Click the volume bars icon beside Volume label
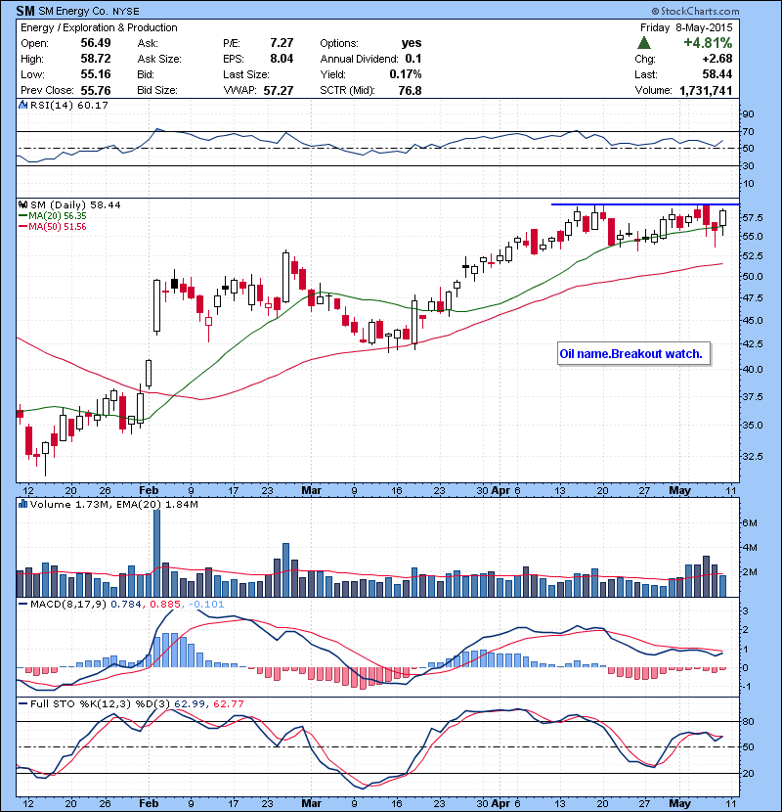The width and height of the screenshot is (782, 812). 22,504
